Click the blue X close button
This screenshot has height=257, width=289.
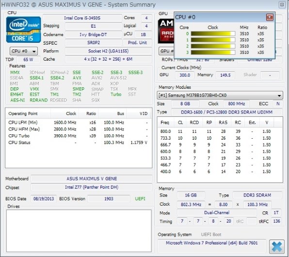[276, 246]
